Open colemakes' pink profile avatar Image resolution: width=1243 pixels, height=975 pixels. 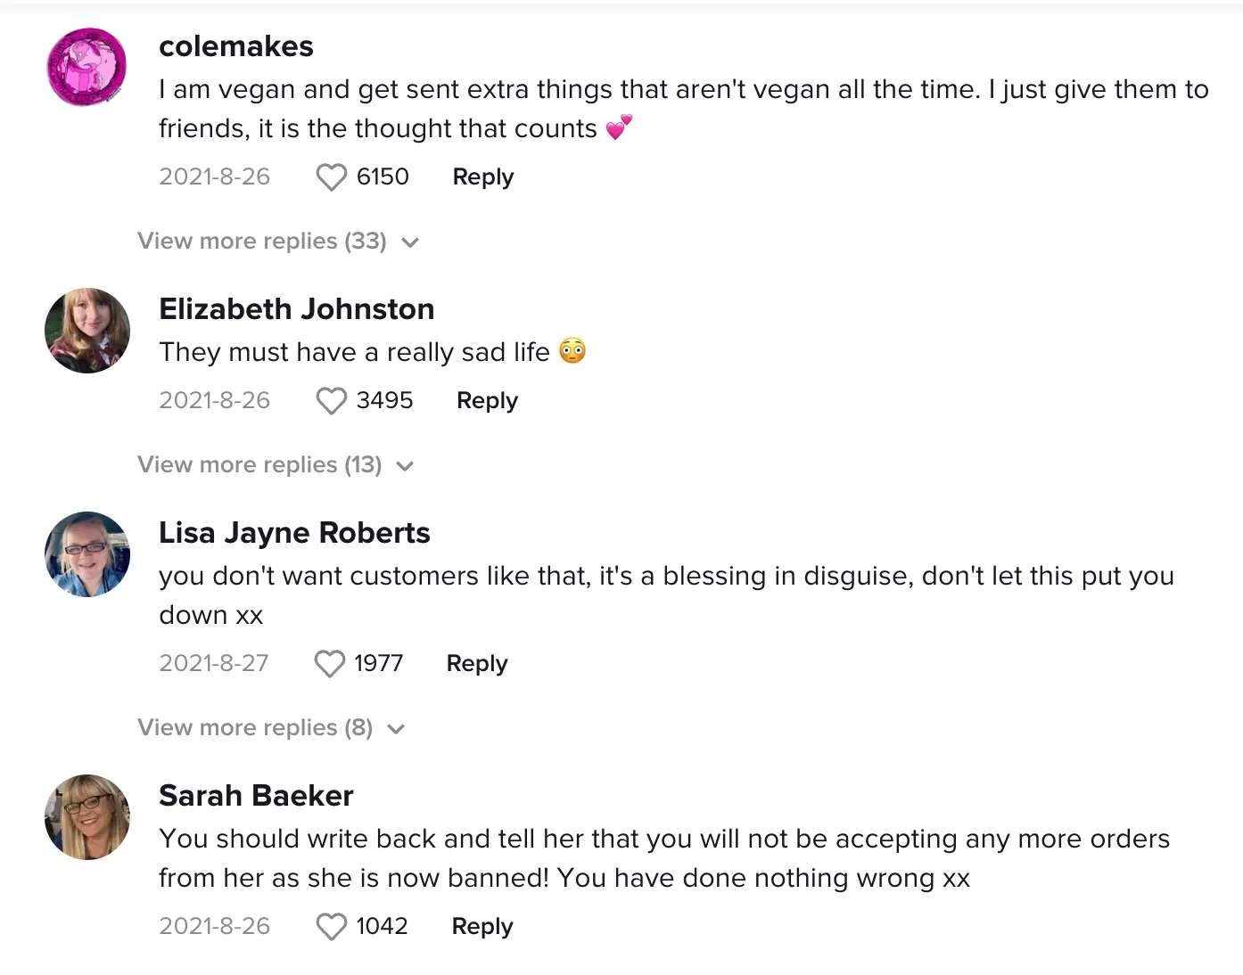tap(86, 67)
